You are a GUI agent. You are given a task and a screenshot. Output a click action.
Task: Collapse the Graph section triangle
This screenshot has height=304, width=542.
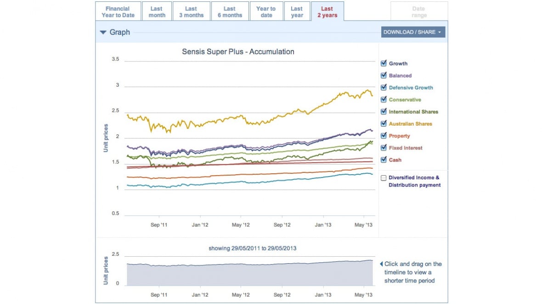coord(103,33)
